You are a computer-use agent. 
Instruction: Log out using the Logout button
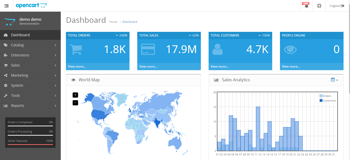pos(337,6)
